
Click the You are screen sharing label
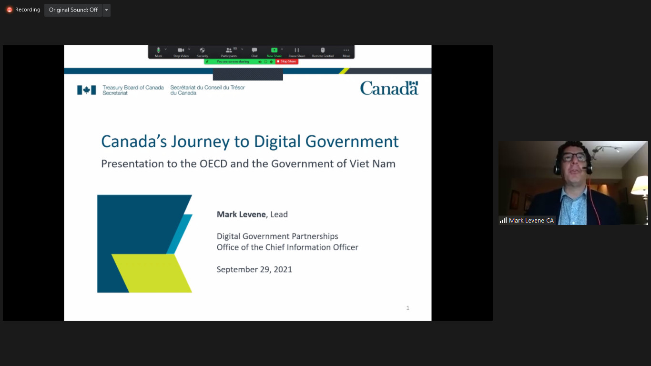[233, 61]
